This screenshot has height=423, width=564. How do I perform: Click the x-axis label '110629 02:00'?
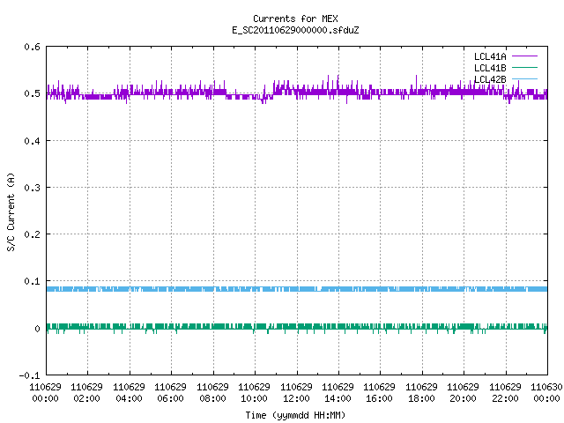point(86,393)
